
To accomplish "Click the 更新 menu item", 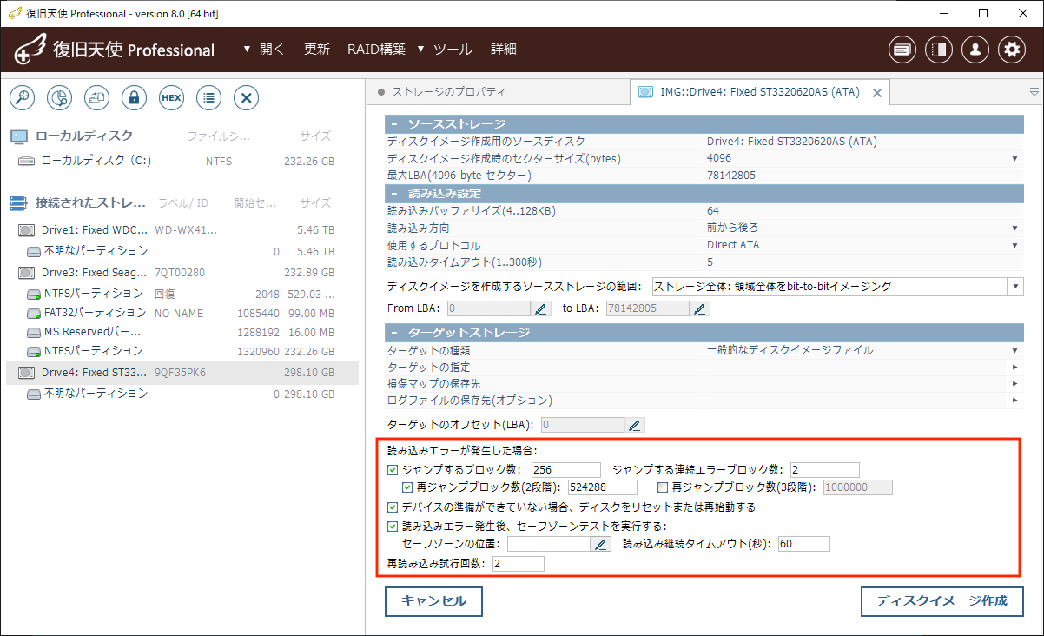I will point(317,50).
